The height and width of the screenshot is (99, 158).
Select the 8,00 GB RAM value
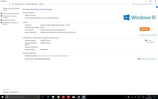pyautogui.click(x=42, y=27)
